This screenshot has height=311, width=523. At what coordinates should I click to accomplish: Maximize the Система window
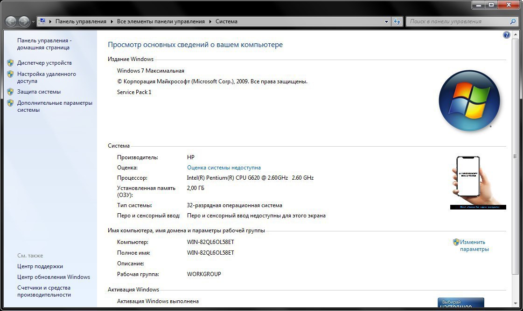point(491,5)
